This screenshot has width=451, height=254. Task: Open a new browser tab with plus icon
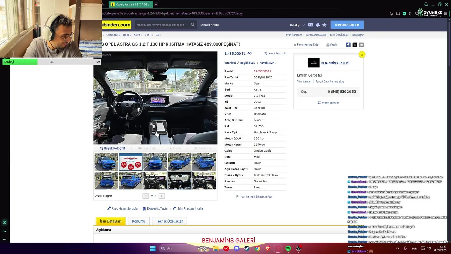(x=156, y=4)
